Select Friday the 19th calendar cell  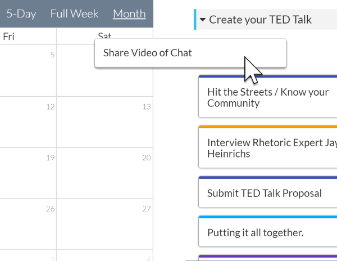28,173
